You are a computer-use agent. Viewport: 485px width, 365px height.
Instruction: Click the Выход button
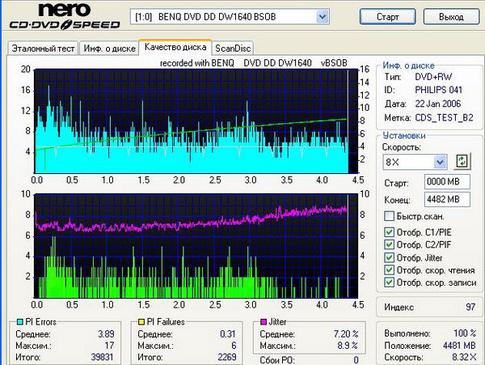(x=451, y=16)
